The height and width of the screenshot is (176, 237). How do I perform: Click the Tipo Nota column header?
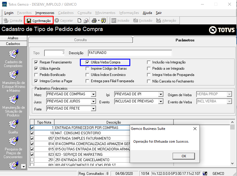44,122
